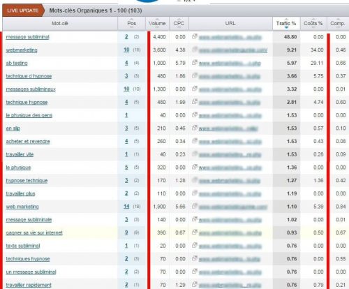Click the Mot-clé column header
The height and width of the screenshot is (289, 349).
(x=60, y=24)
